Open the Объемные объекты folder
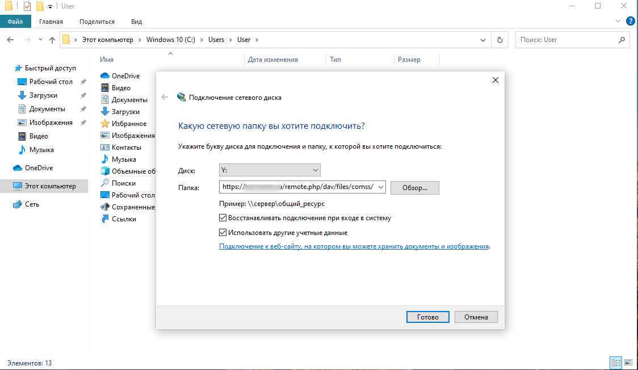The image size is (638, 370). pyautogui.click(x=128, y=171)
